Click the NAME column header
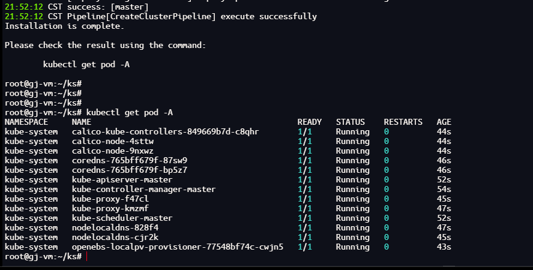Screen dimensions: 533x270 tap(82, 122)
